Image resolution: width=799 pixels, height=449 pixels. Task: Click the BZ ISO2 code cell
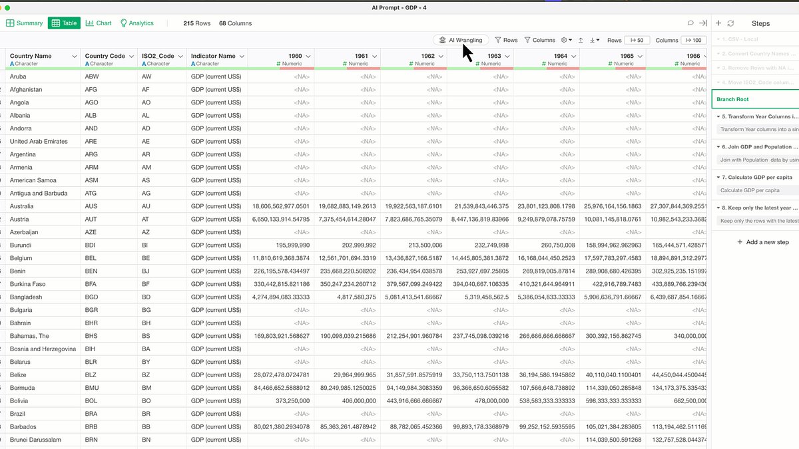click(x=162, y=374)
